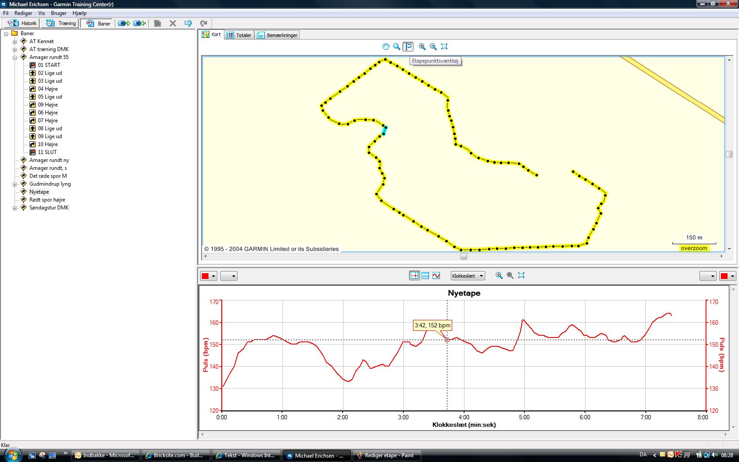Open the Klokkeslæt axis dropdown
The height and width of the screenshot is (462, 739).
click(468, 276)
